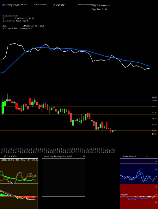Click the 'CL: 97.50' closing price text
The width and height of the screenshot is (158, 209).
coord(58,6)
